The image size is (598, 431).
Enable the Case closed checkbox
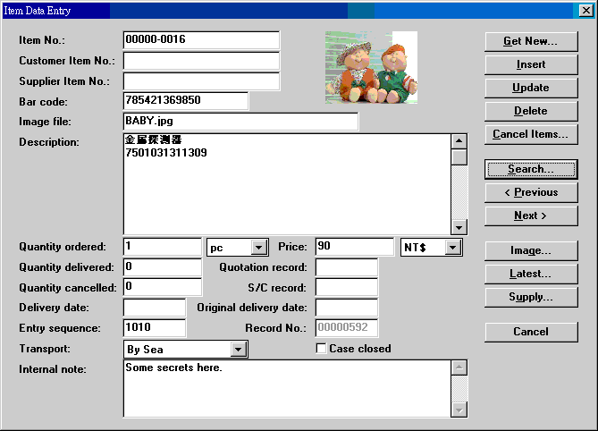pos(322,349)
